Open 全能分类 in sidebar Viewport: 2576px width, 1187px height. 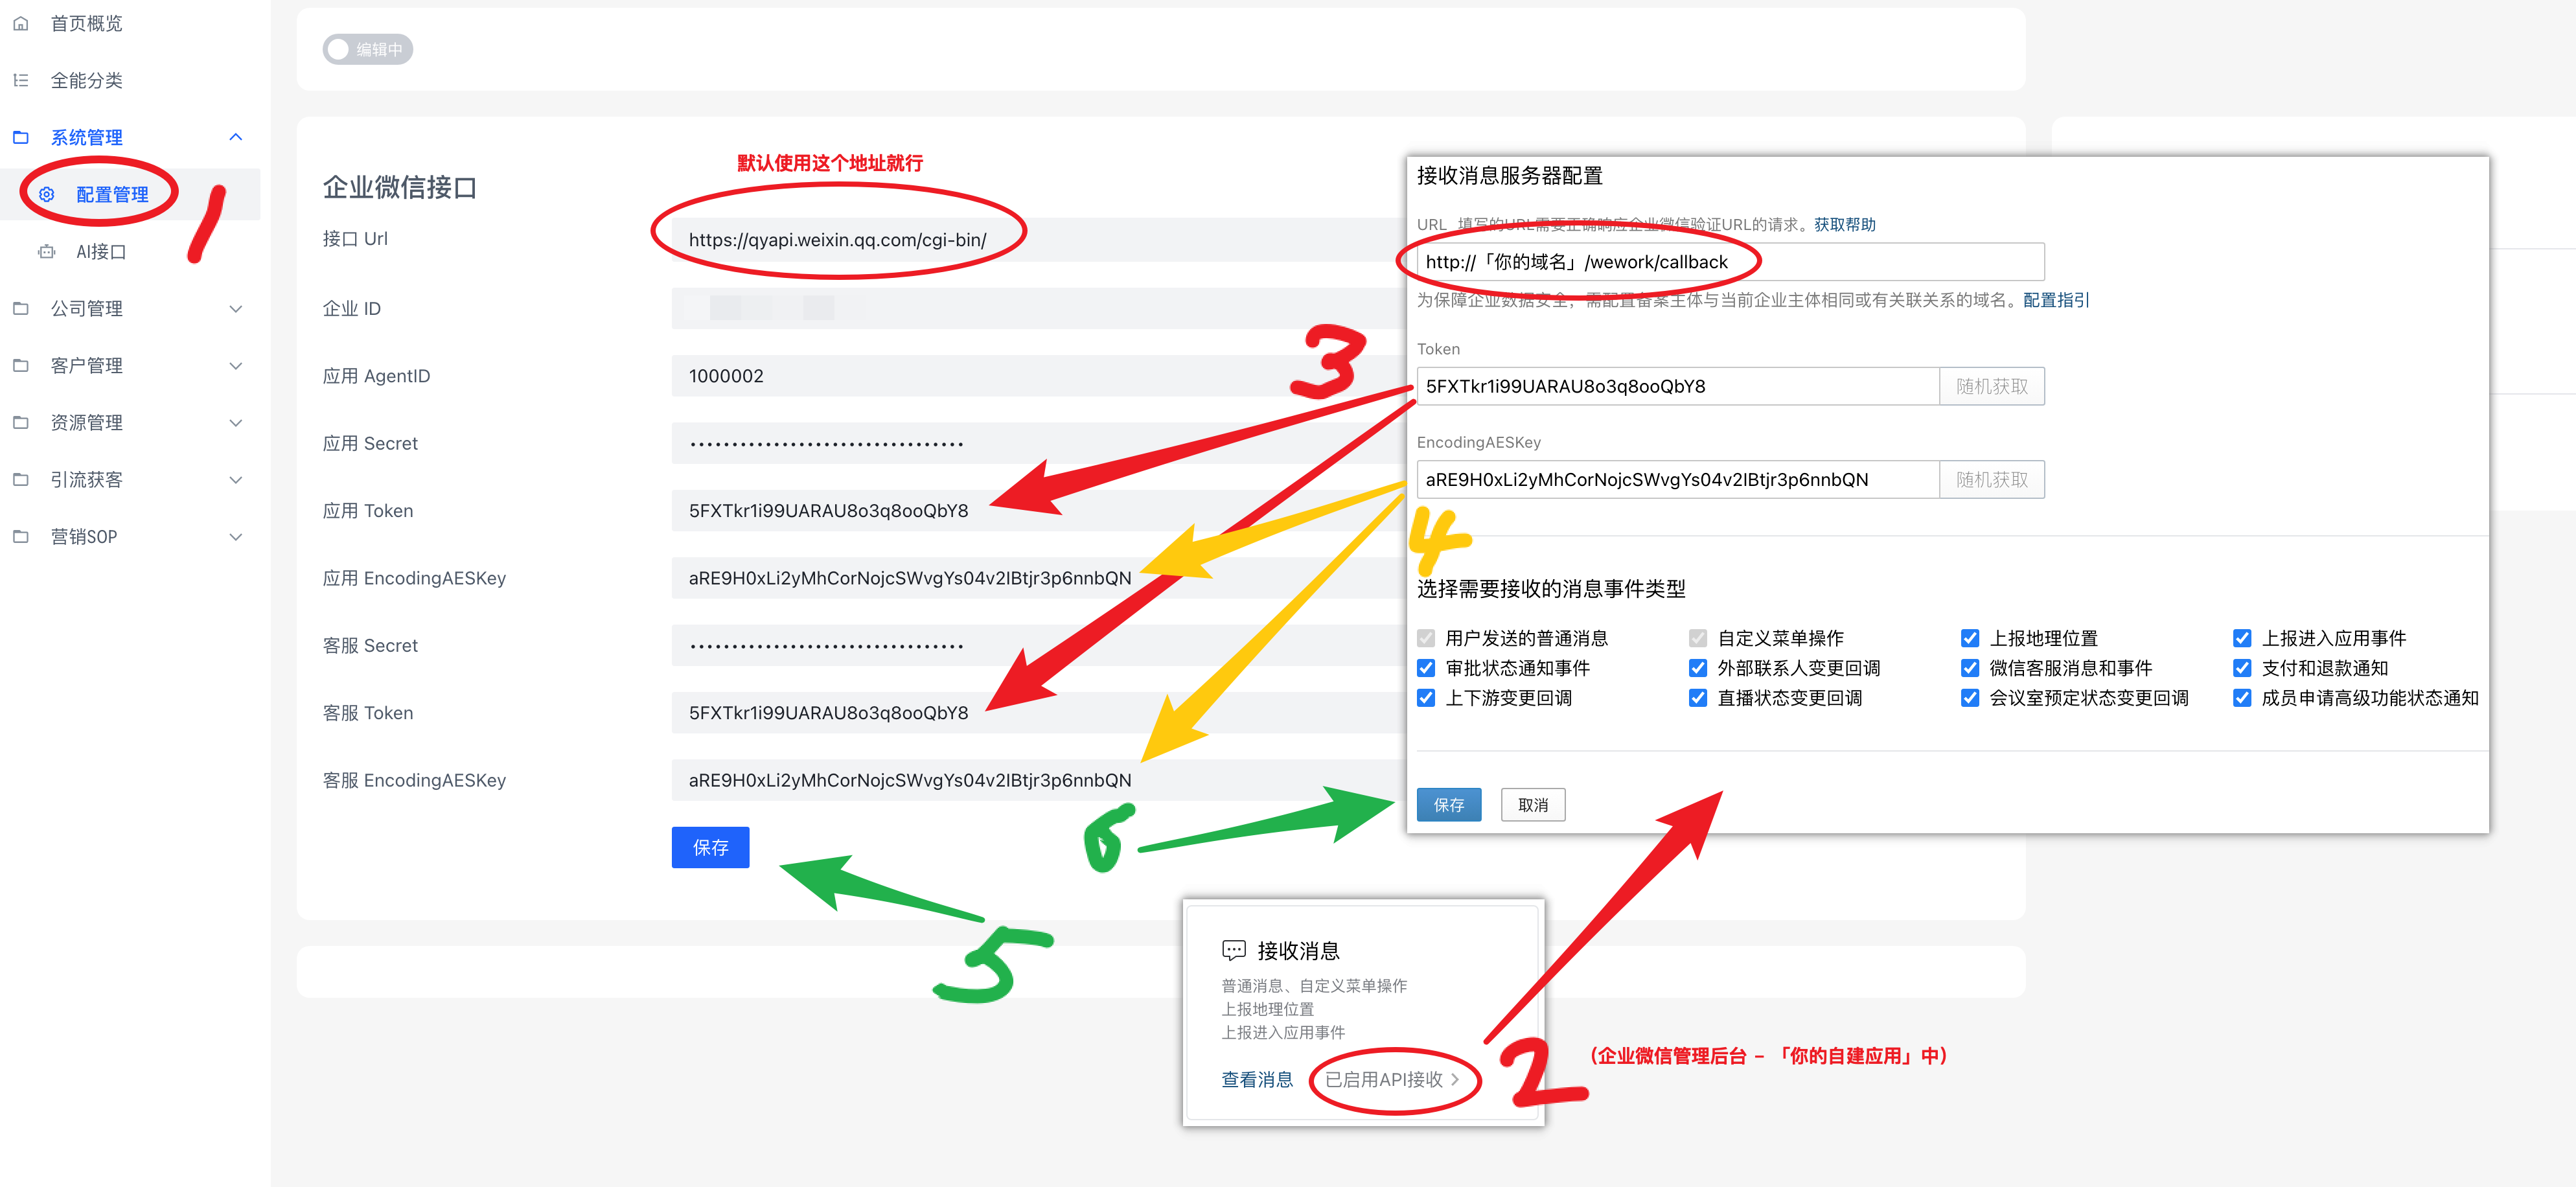87,80
